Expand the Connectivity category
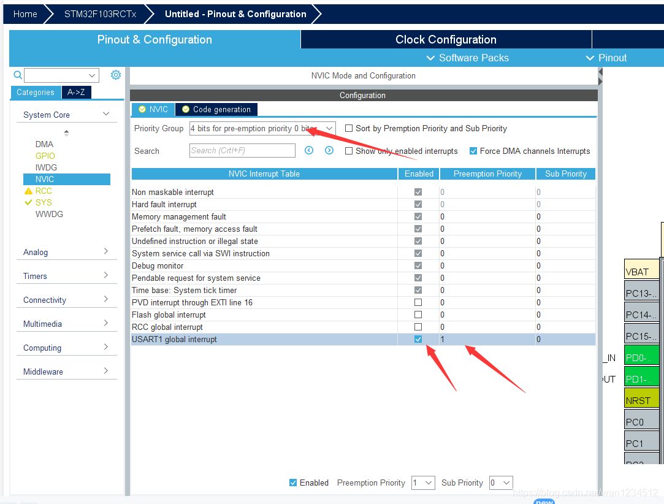The width and height of the screenshot is (664, 504). [x=66, y=300]
